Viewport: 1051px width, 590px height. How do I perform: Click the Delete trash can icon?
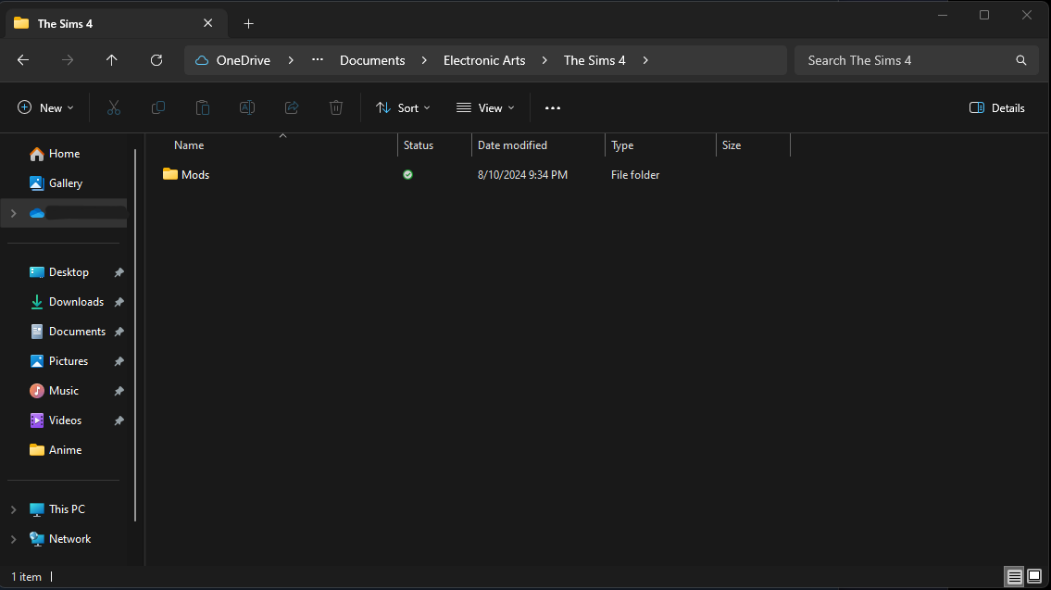point(336,108)
